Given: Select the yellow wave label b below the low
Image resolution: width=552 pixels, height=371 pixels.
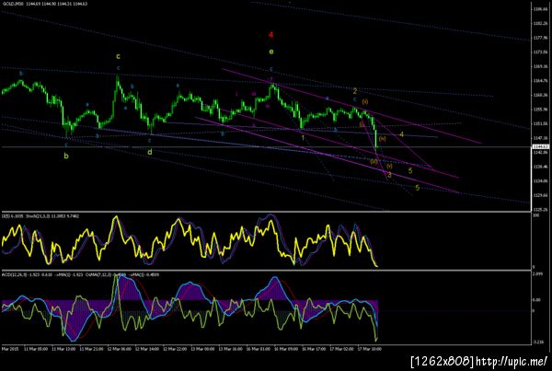Looking at the screenshot, I should [66, 156].
